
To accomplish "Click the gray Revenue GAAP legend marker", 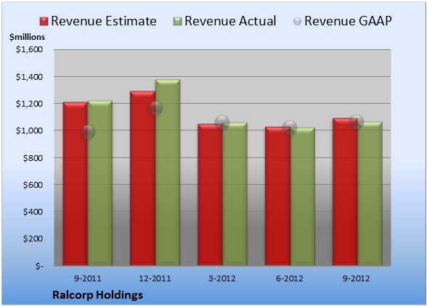I will pos(298,22).
